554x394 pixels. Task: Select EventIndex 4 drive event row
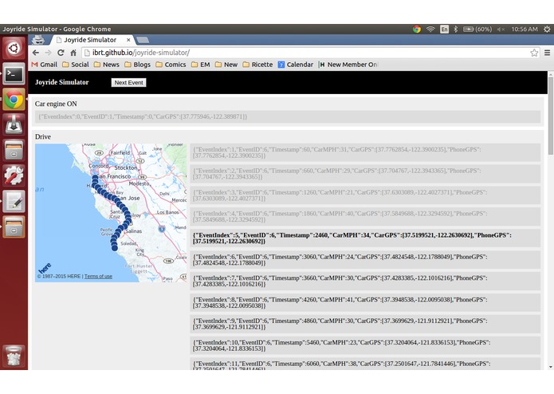[365, 216]
